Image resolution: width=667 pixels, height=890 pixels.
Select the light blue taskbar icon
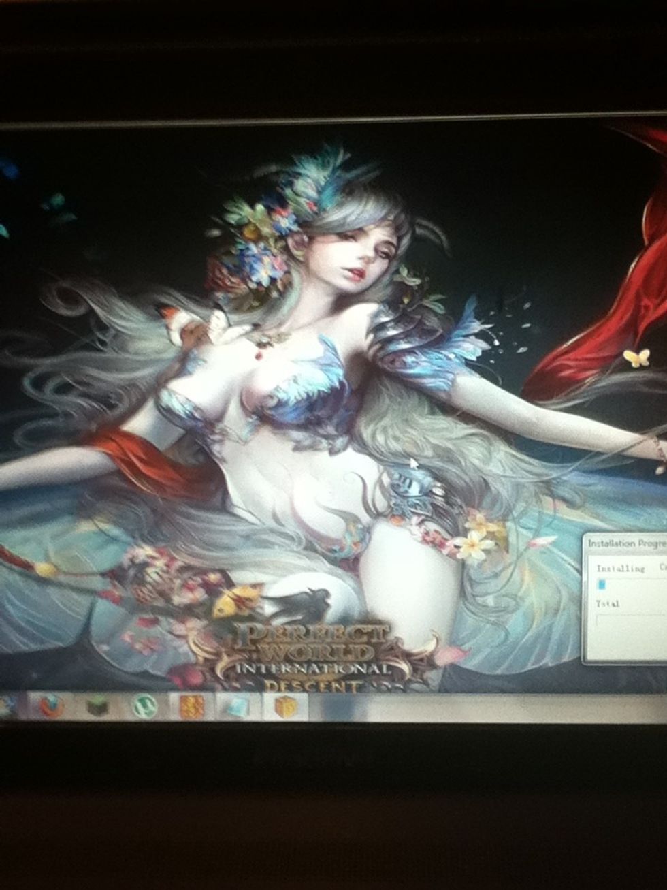click(x=238, y=708)
